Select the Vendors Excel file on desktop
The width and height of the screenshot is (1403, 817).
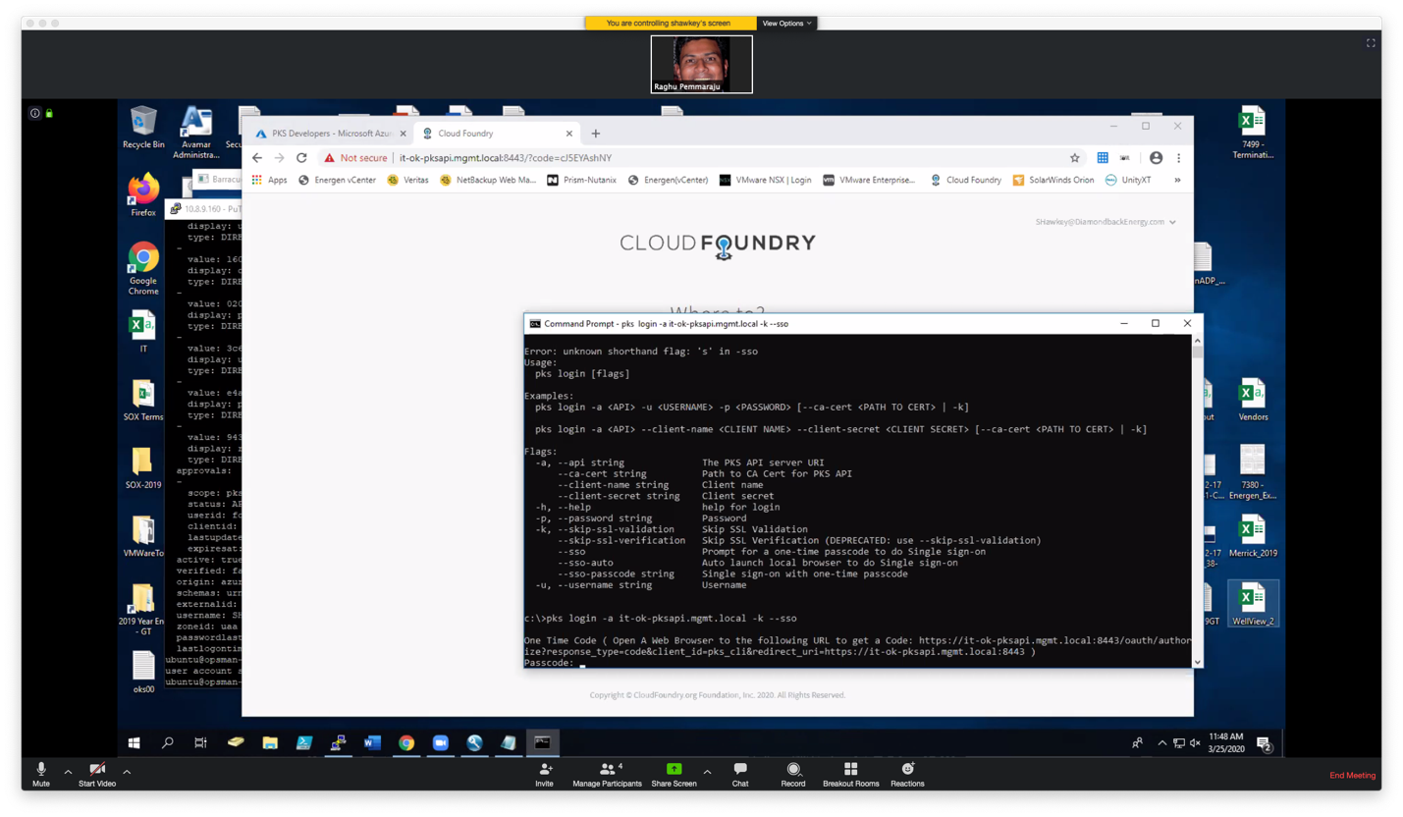(1253, 400)
